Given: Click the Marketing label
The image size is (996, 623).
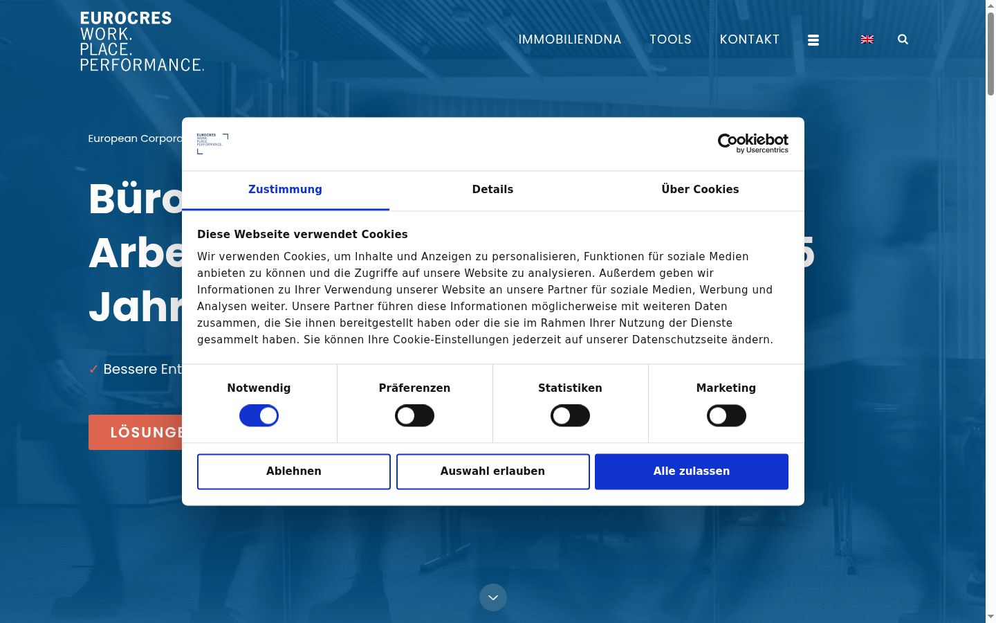Looking at the screenshot, I should (726, 388).
